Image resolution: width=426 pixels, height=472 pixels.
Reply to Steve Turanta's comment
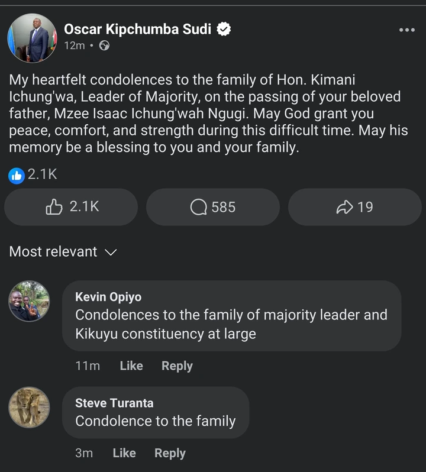[x=170, y=453]
